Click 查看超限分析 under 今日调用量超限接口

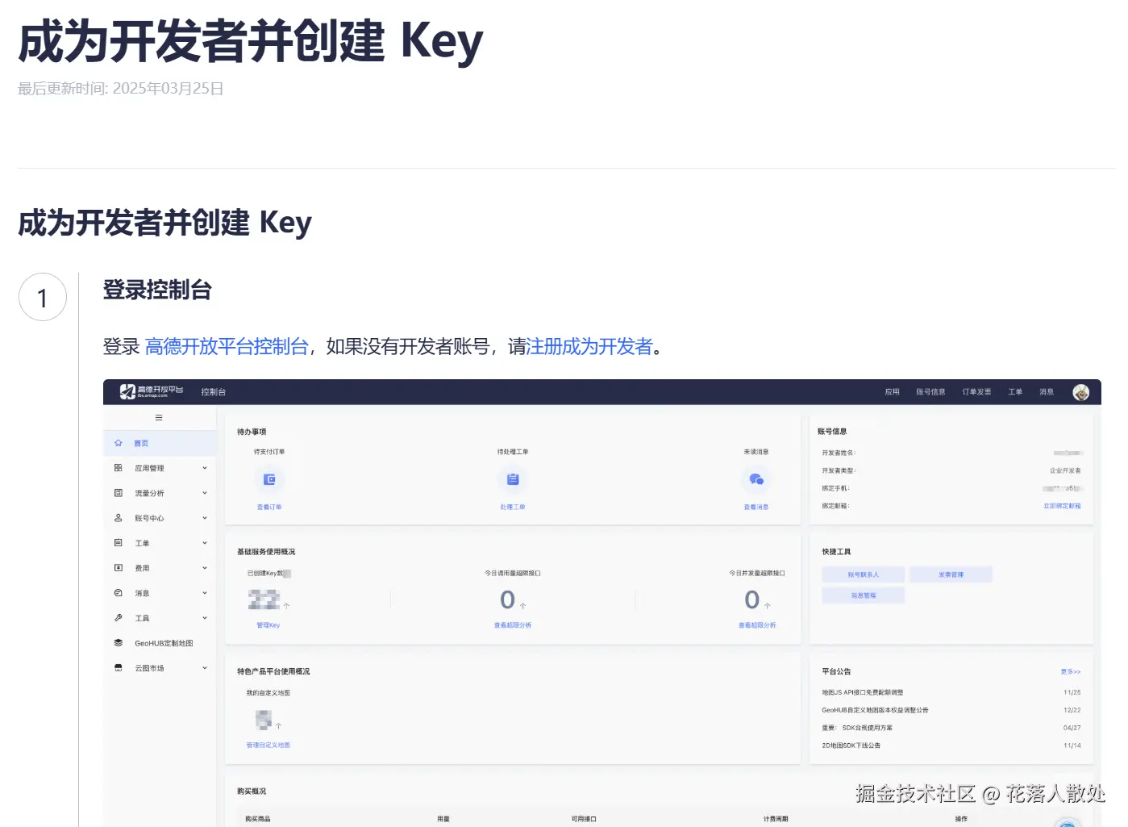pos(513,625)
